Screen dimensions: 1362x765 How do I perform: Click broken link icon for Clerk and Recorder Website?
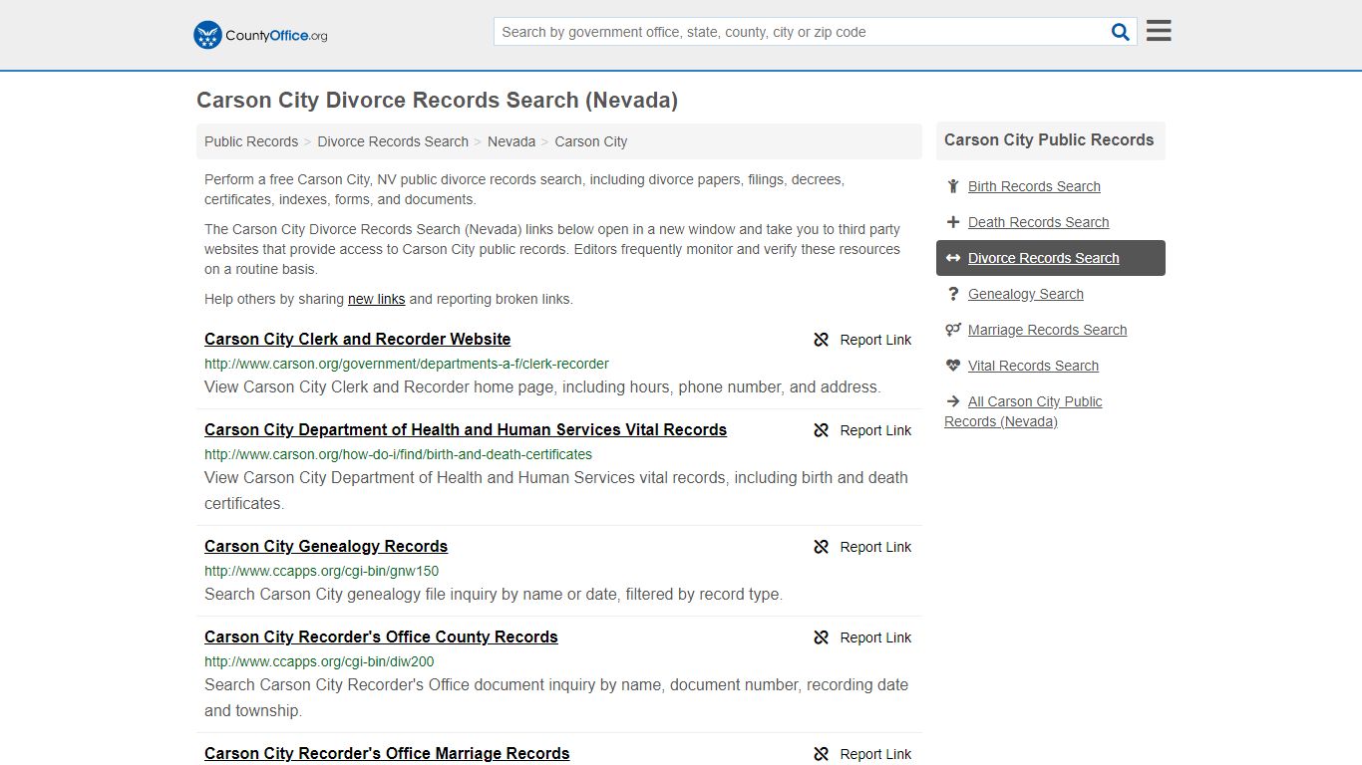click(822, 340)
